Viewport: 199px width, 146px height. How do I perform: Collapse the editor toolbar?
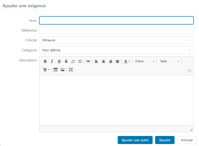(x=190, y=70)
